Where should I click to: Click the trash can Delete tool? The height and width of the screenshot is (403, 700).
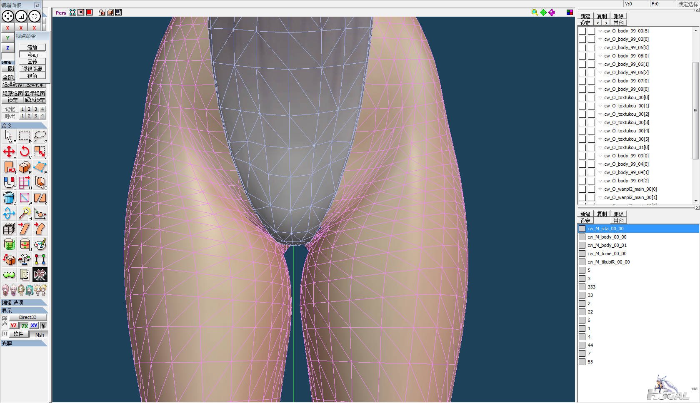pyautogui.click(x=9, y=198)
